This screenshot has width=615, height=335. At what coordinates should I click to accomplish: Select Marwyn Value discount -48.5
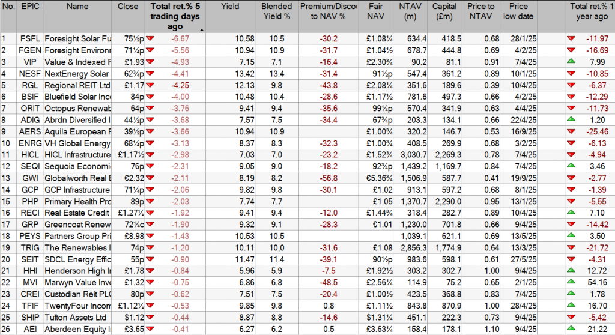pos(329,283)
